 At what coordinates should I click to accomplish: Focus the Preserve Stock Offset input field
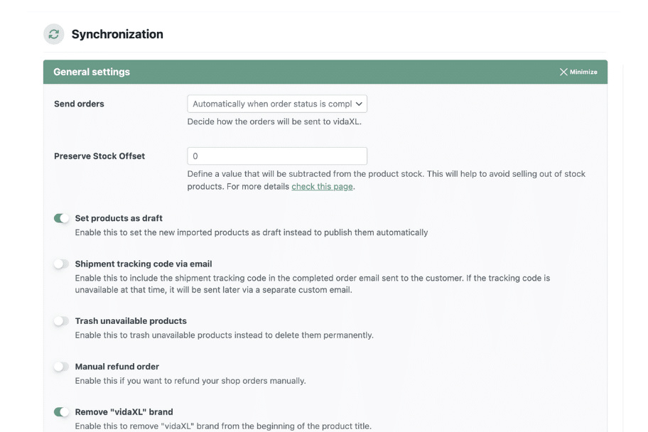[x=276, y=156]
